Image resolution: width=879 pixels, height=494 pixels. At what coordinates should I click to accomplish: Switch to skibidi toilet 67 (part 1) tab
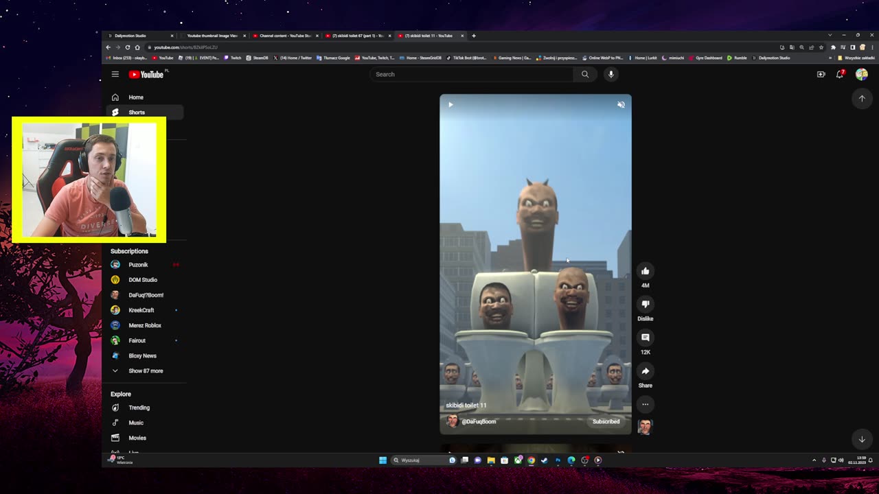tap(357, 36)
